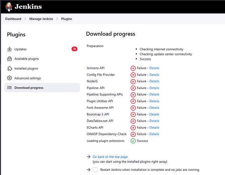This screenshot has width=225, height=175.
Task: Click the Updates download icon in sidebar
Action: click(9, 49)
